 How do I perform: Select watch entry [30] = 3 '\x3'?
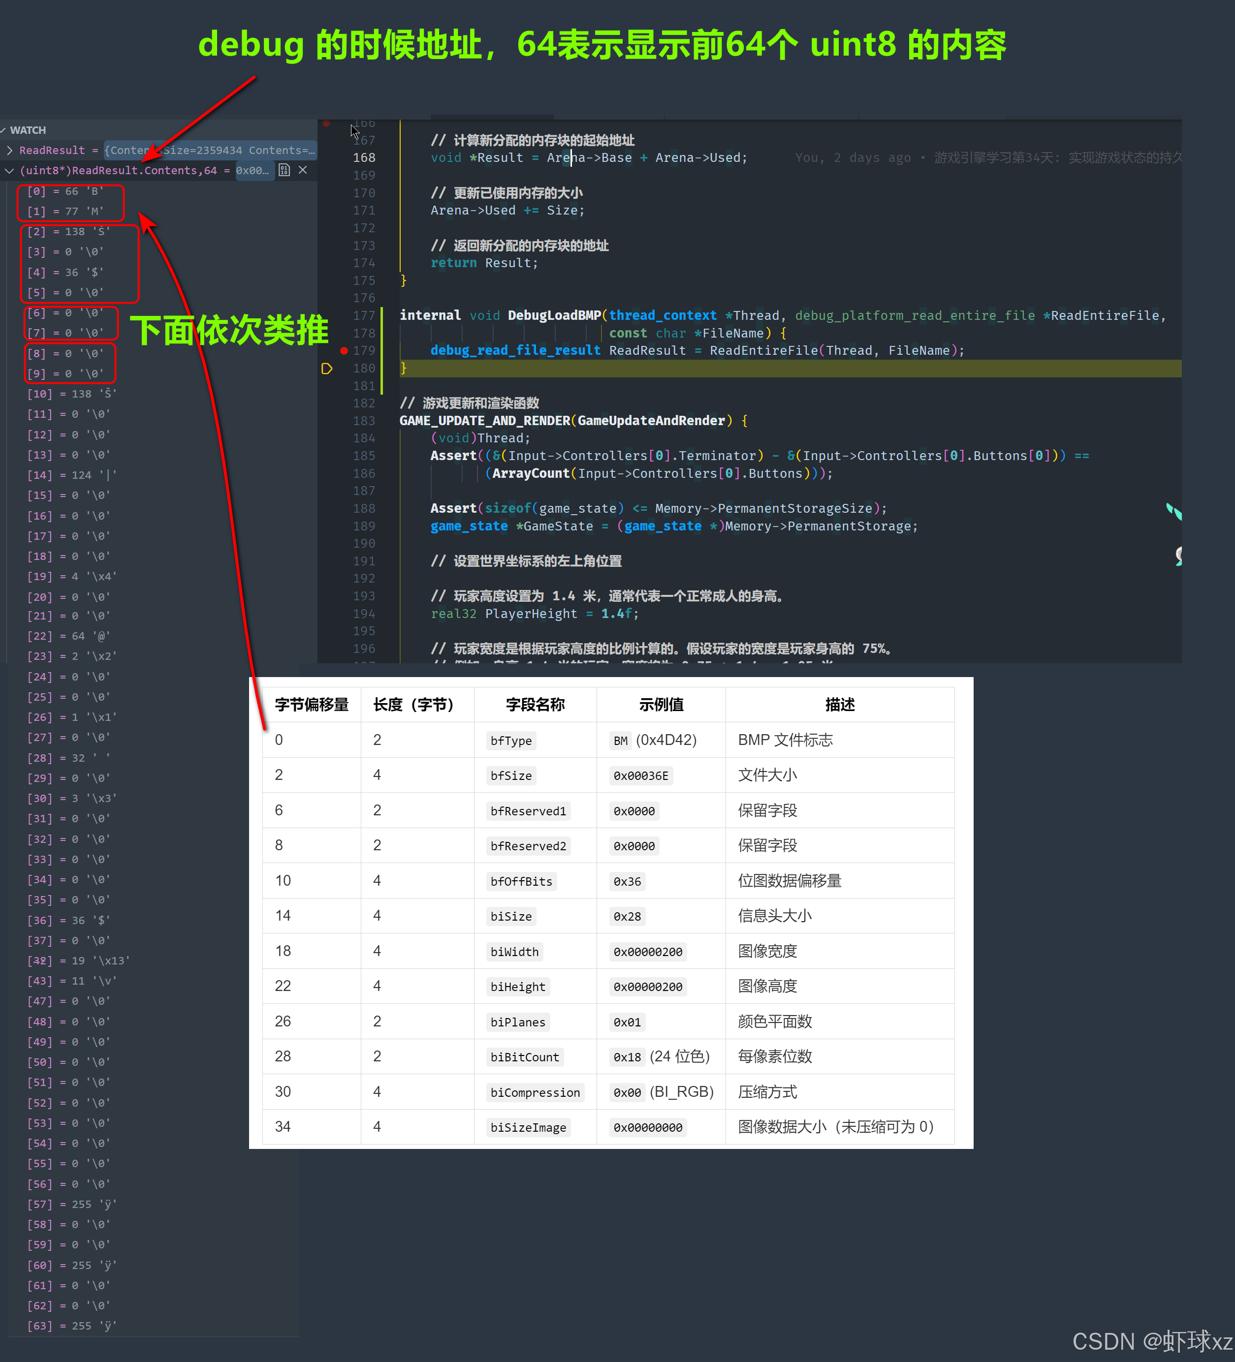click(x=72, y=798)
